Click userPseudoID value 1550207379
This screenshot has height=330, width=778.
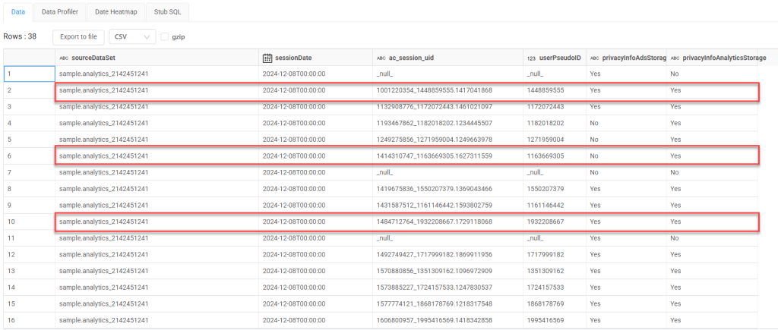point(546,189)
